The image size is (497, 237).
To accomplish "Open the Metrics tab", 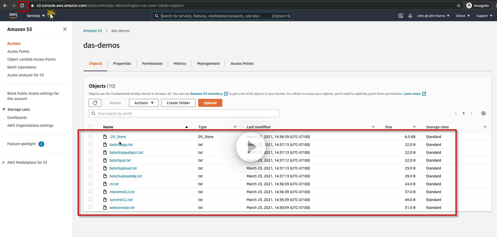I will [180, 64].
